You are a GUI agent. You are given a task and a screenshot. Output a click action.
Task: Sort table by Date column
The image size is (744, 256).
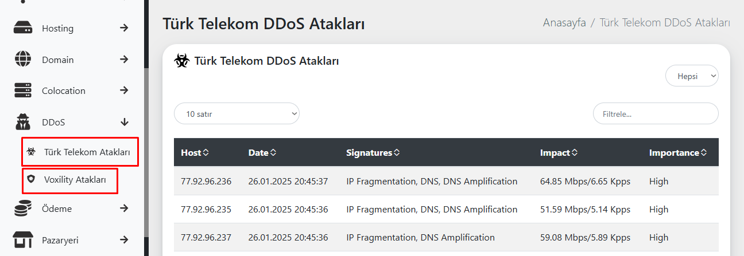pos(262,153)
